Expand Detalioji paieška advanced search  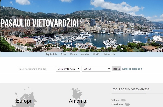(132, 69)
